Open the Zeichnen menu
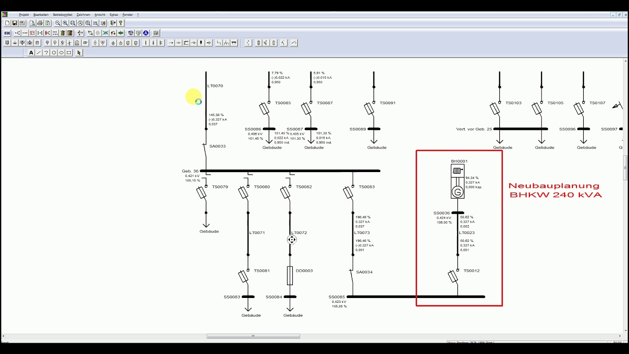The height and width of the screenshot is (354, 629). 84,15
